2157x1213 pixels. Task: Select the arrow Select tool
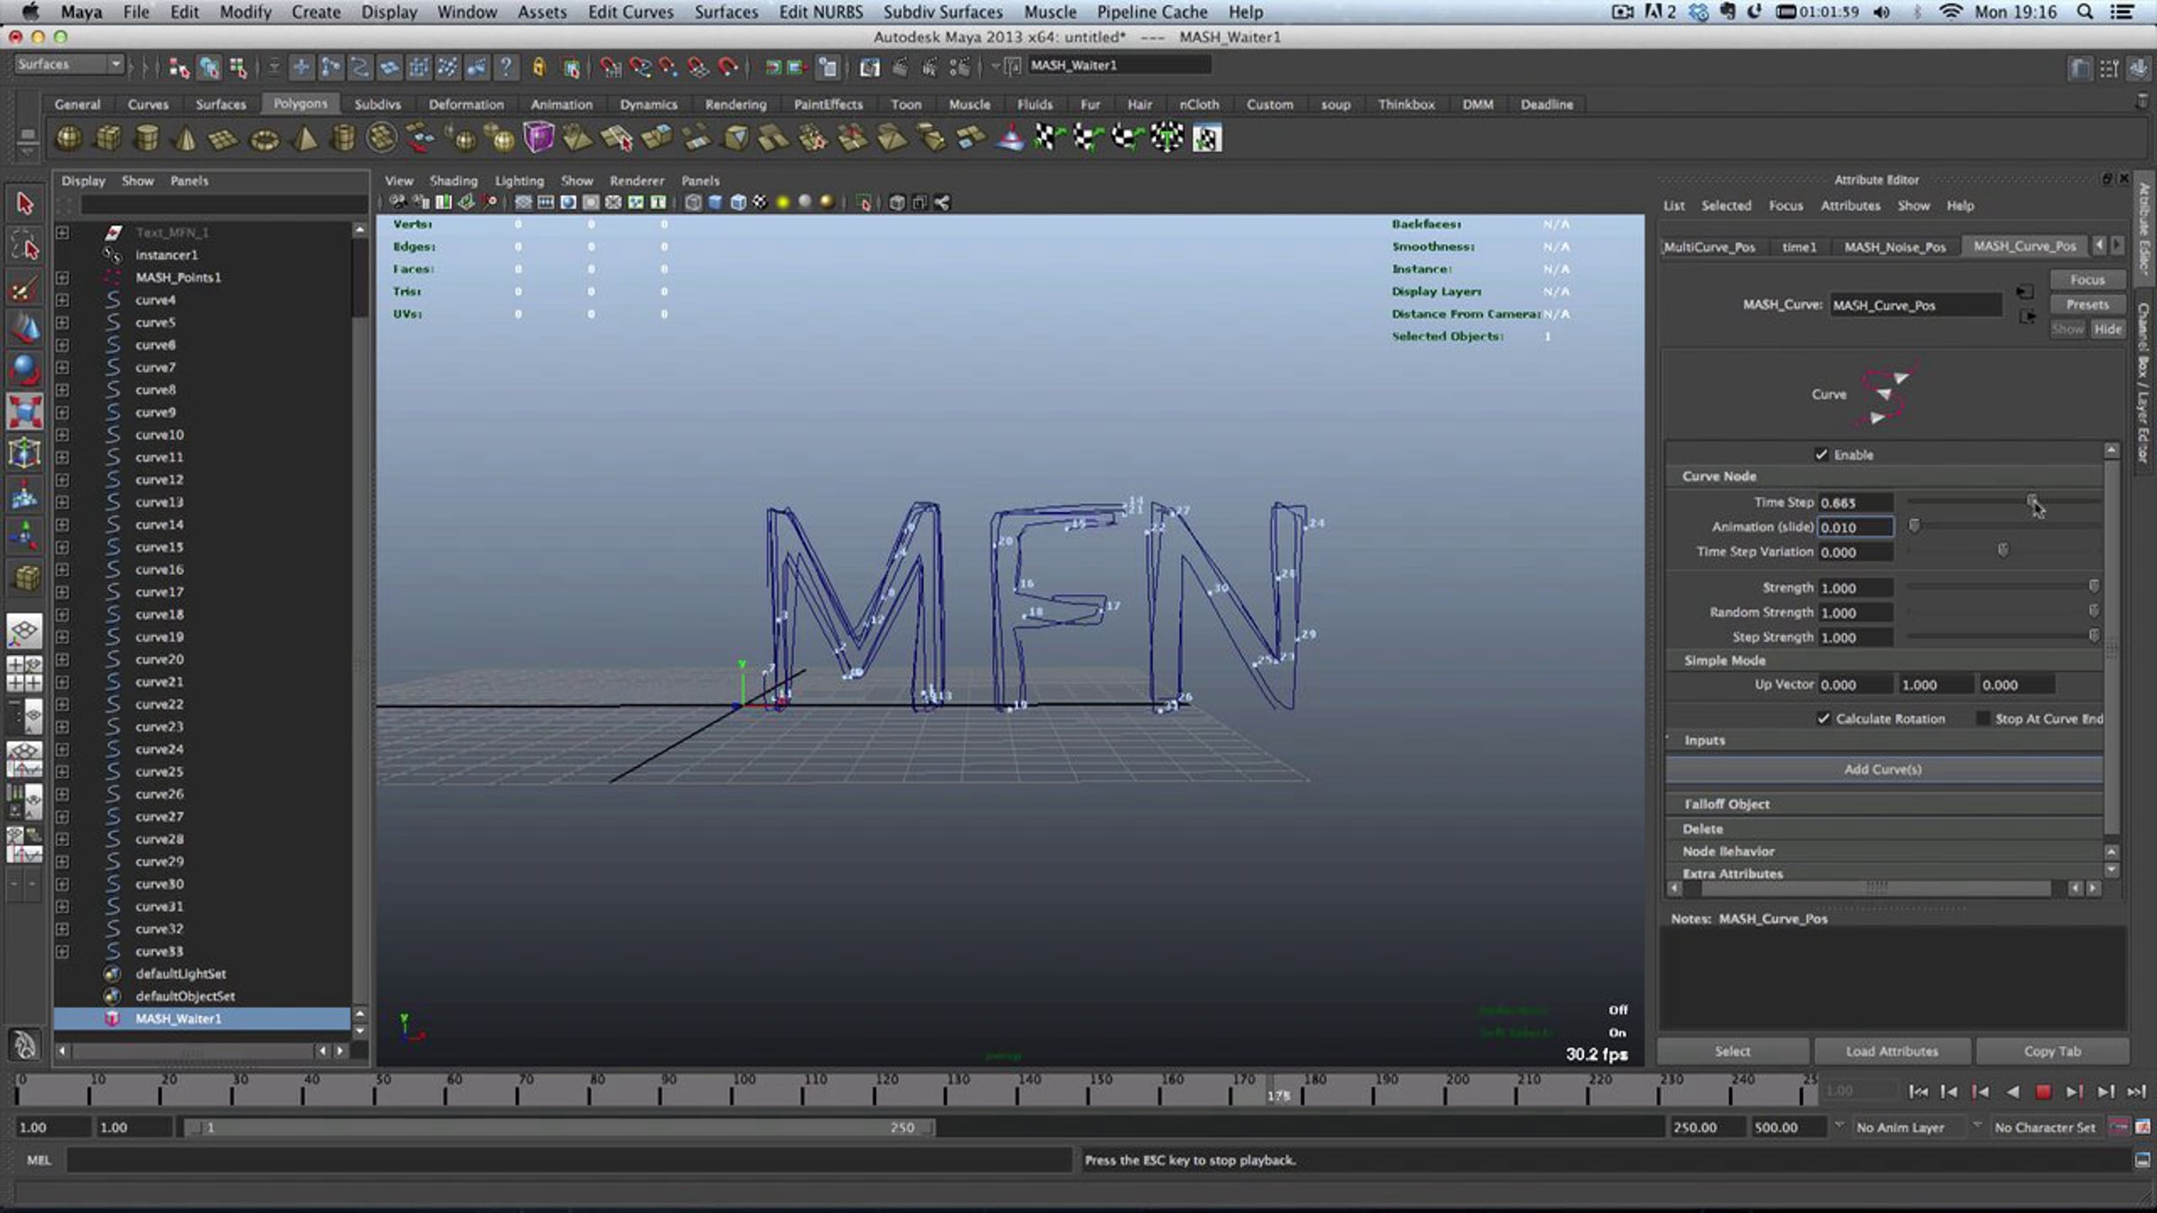click(x=25, y=204)
